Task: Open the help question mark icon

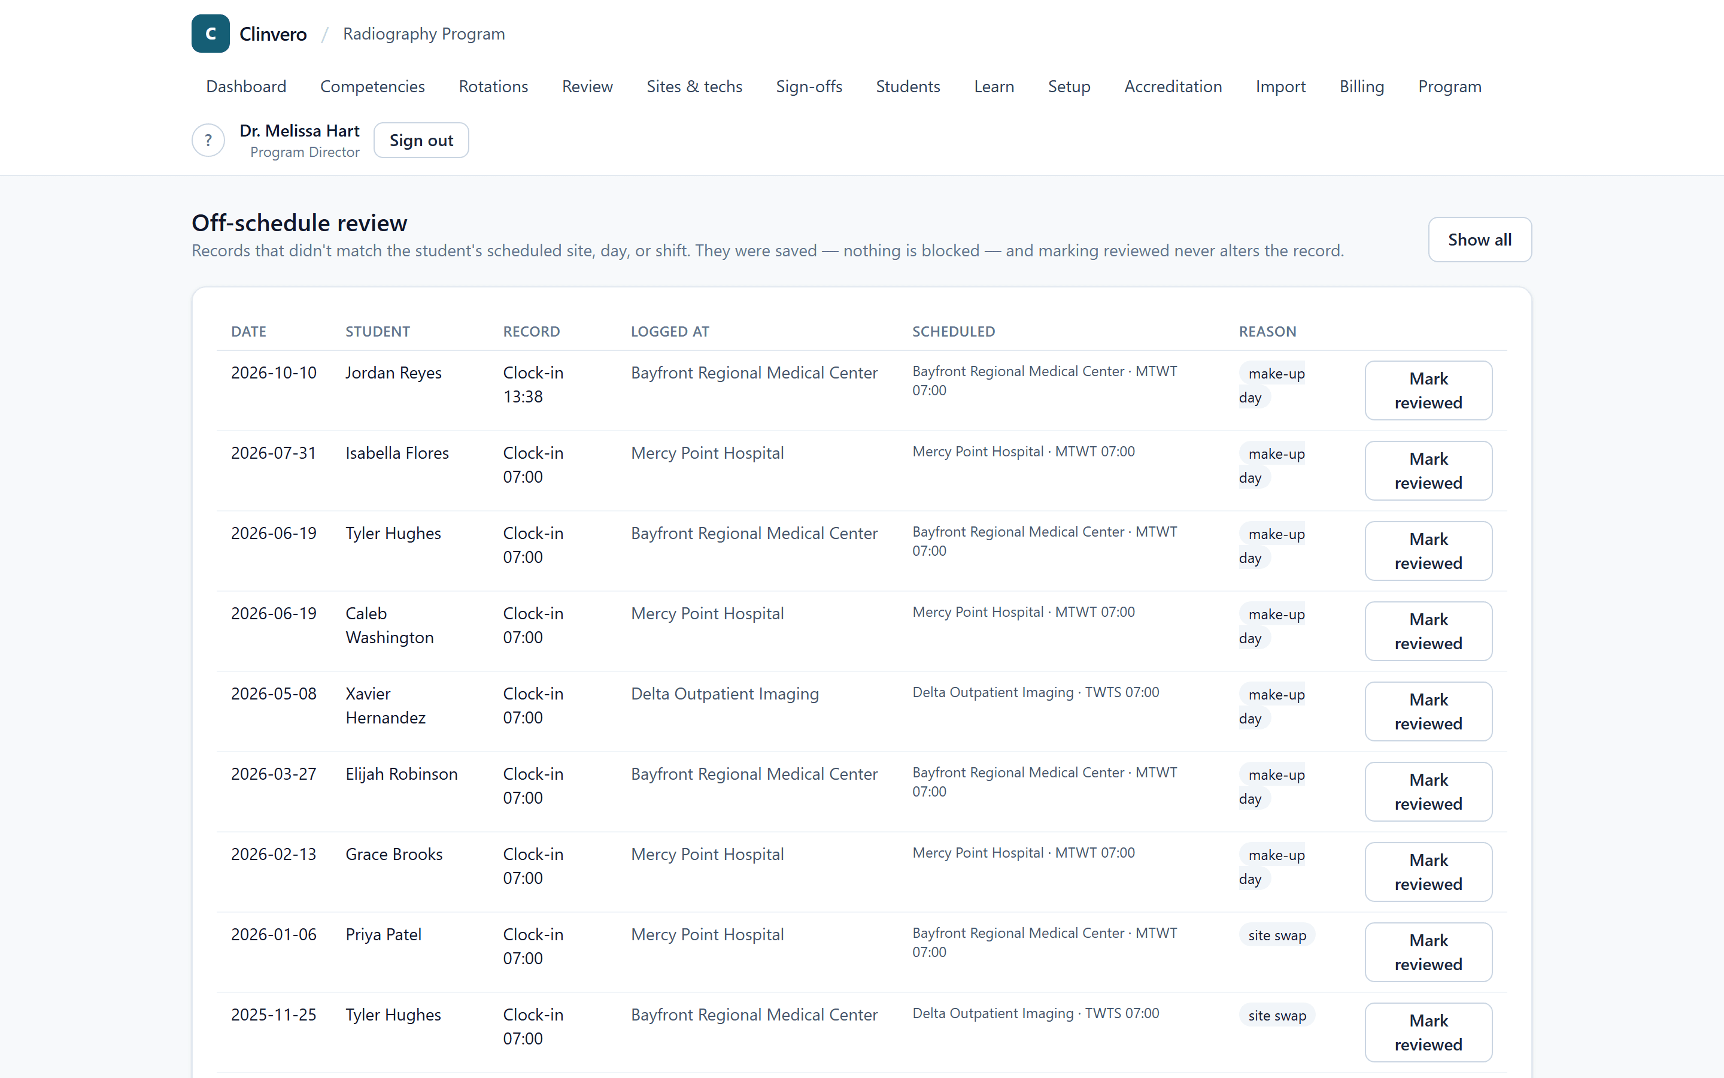Action: click(208, 141)
